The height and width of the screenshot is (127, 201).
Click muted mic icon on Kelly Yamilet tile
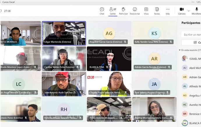pyautogui.click(x=171, y=42)
